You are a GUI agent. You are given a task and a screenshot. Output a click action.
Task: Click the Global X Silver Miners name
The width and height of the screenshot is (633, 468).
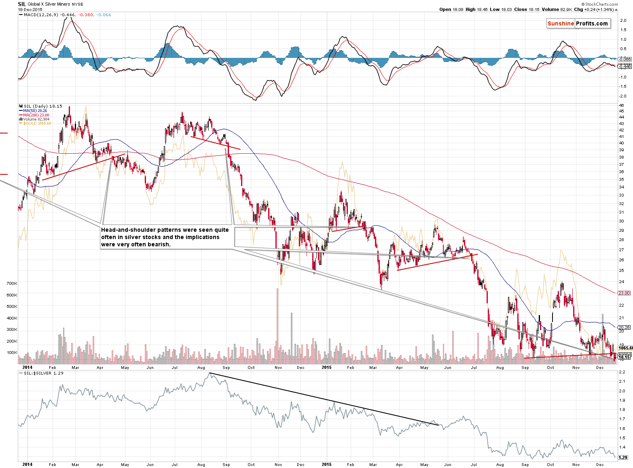pos(49,4)
